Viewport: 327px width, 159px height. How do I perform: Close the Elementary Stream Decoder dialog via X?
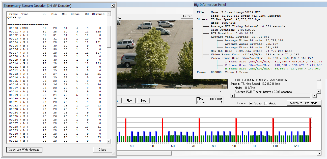113,6
